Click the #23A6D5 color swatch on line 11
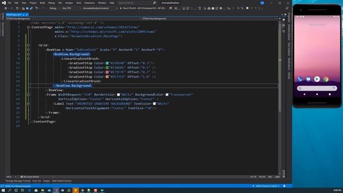Image resolution: width=343 pixels, height=193 pixels. 107,68
